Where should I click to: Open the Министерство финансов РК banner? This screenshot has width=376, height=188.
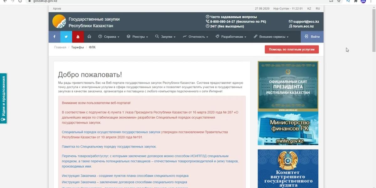tap(288, 128)
